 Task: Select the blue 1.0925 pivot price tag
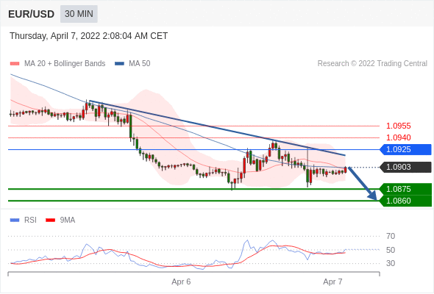(405, 150)
